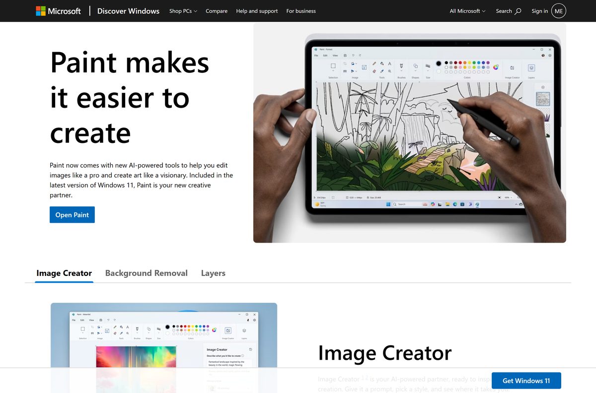
Task: Click 'Paint makes it easier to create' headline
Action: 130,97
